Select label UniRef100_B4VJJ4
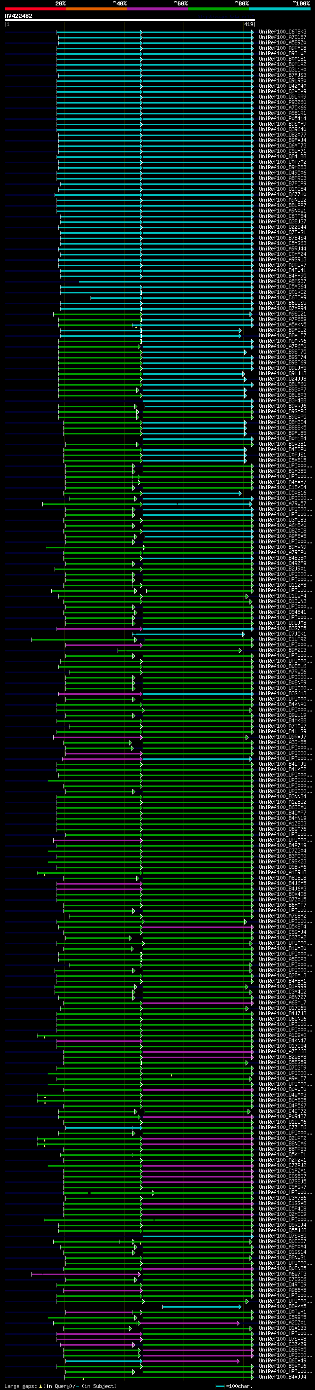Viewport: 315px width, 1390px height. [x=283, y=1377]
